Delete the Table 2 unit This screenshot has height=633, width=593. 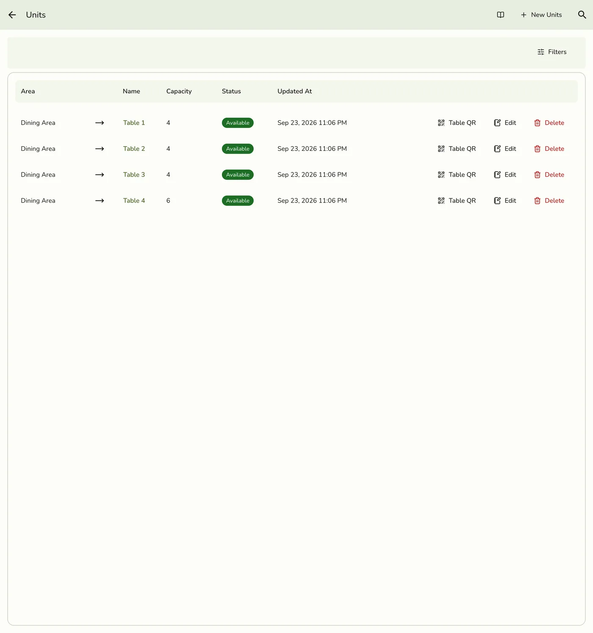[549, 149]
